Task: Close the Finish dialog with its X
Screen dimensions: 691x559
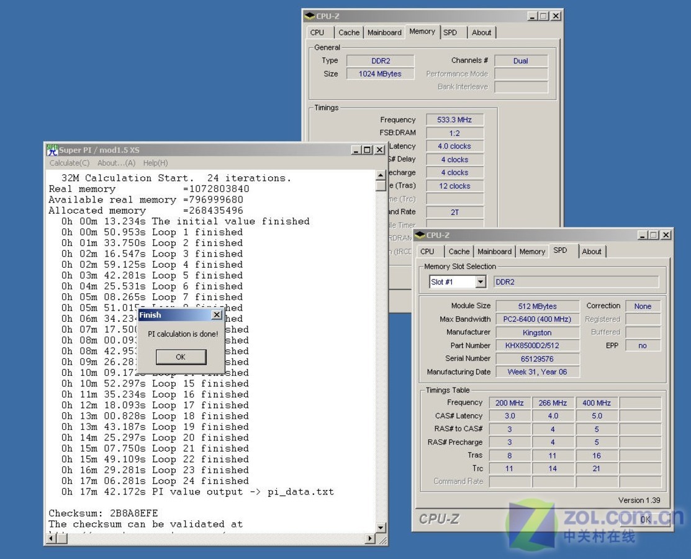Action: click(x=217, y=315)
